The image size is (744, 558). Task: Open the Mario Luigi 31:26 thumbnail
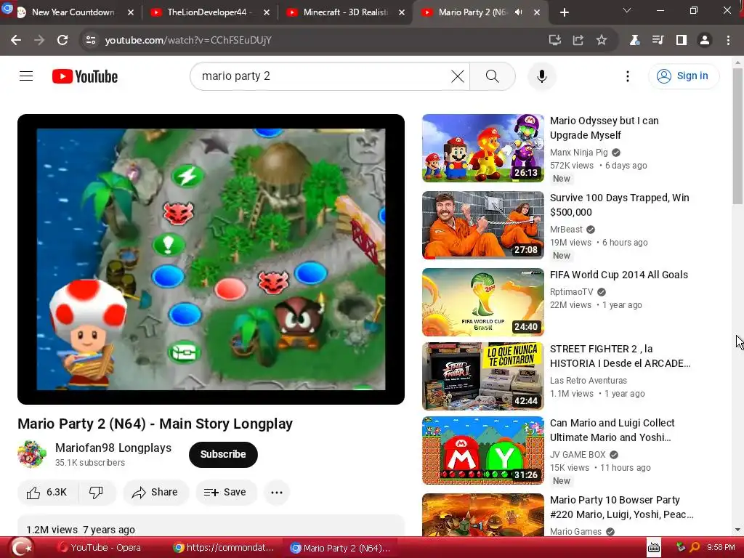[x=483, y=450]
